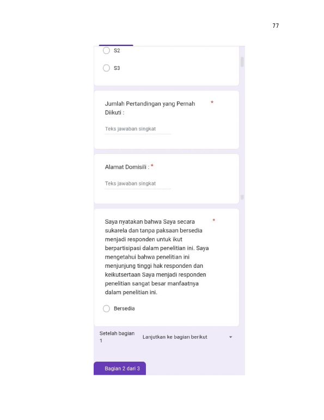The width and height of the screenshot is (324, 420).
Task: Click the red asterisk after Alamat Domisili
Action: click(x=152, y=166)
